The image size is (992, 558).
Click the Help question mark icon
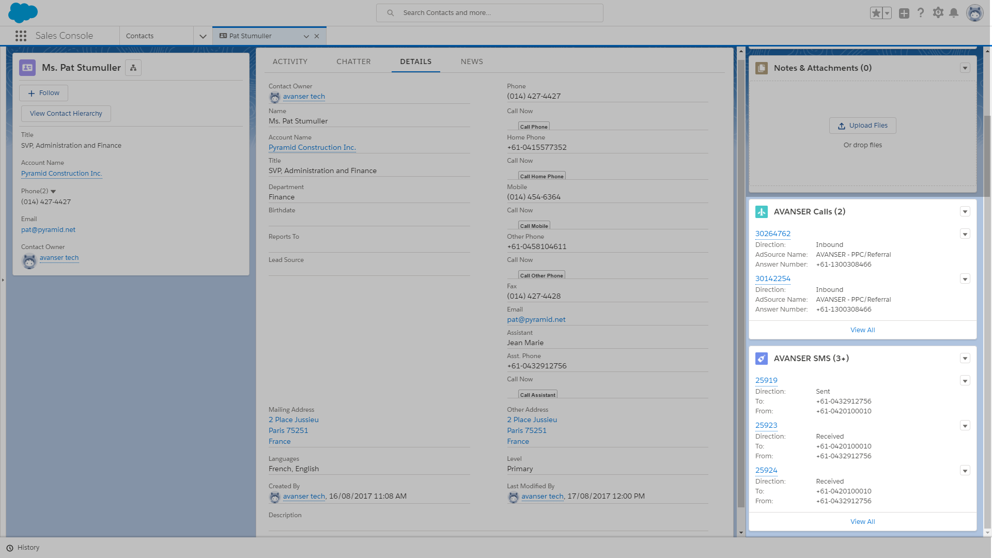(x=921, y=12)
